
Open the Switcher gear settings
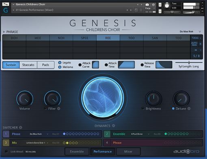[x=21, y=127]
